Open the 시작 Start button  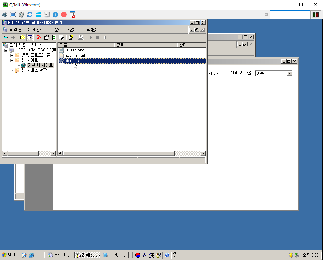tap(9, 255)
